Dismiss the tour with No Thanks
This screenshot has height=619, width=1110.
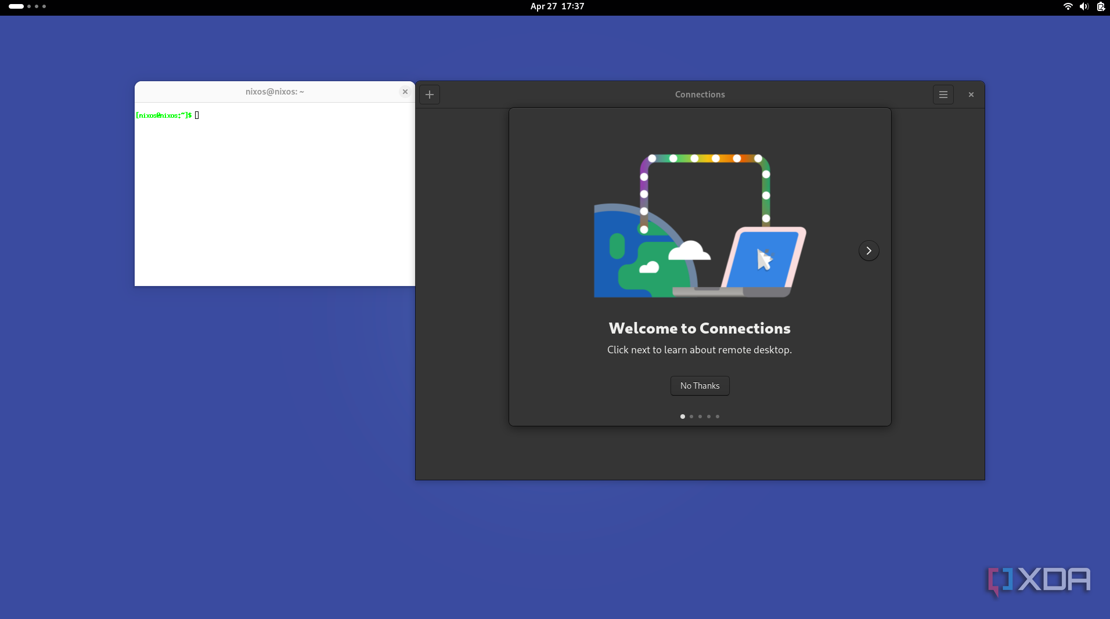coord(700,386)
